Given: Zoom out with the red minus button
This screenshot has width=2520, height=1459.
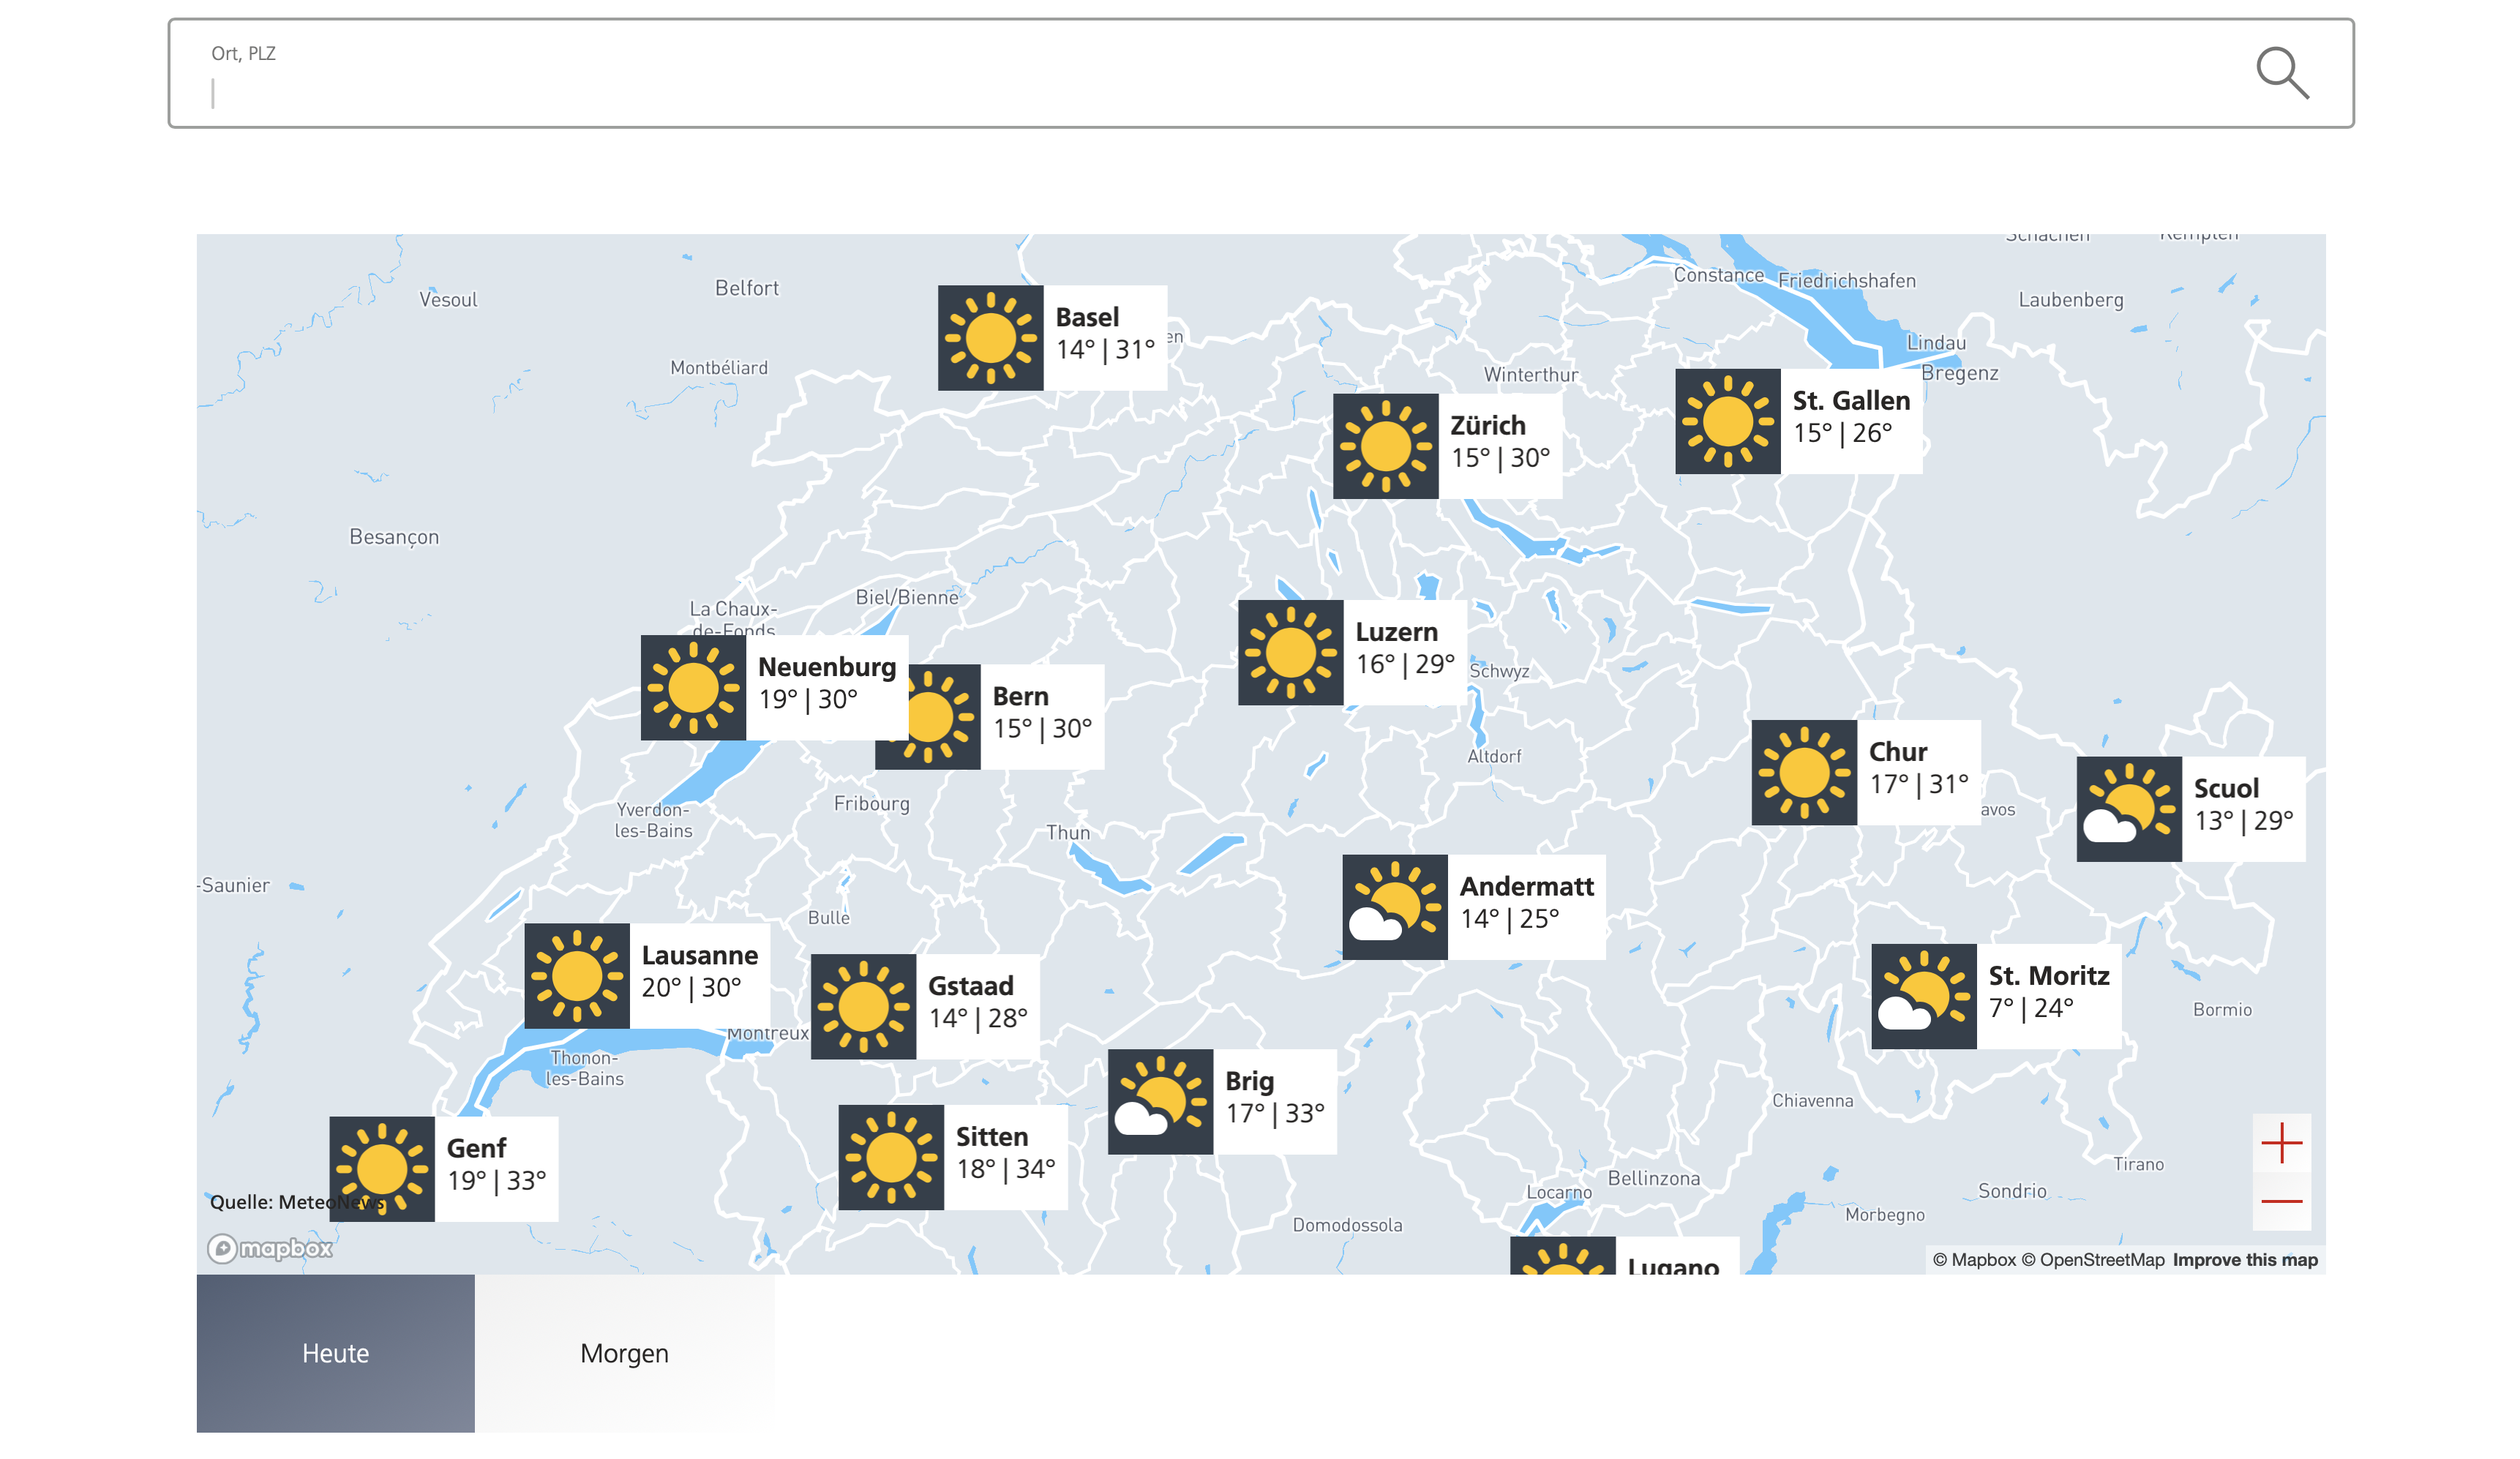Looking at the screenshot, I should 2281,1201.
